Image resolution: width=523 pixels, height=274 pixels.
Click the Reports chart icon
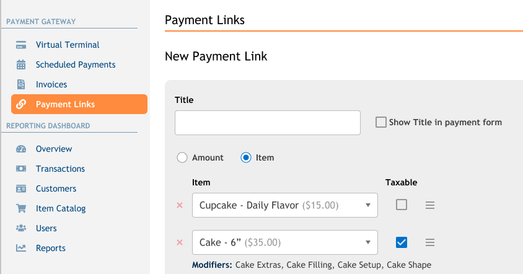(21, 248)
